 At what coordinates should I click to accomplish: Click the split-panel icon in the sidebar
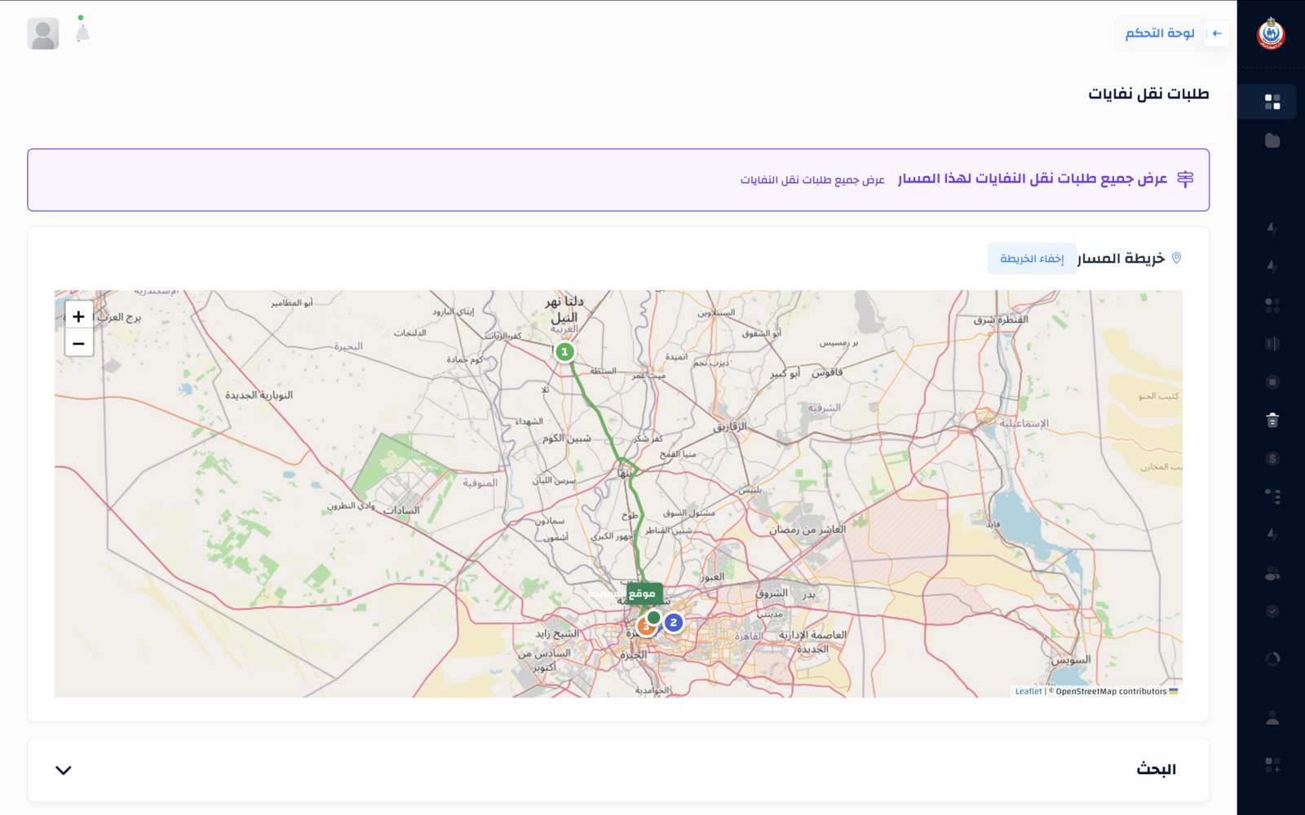click(1272, 344)
